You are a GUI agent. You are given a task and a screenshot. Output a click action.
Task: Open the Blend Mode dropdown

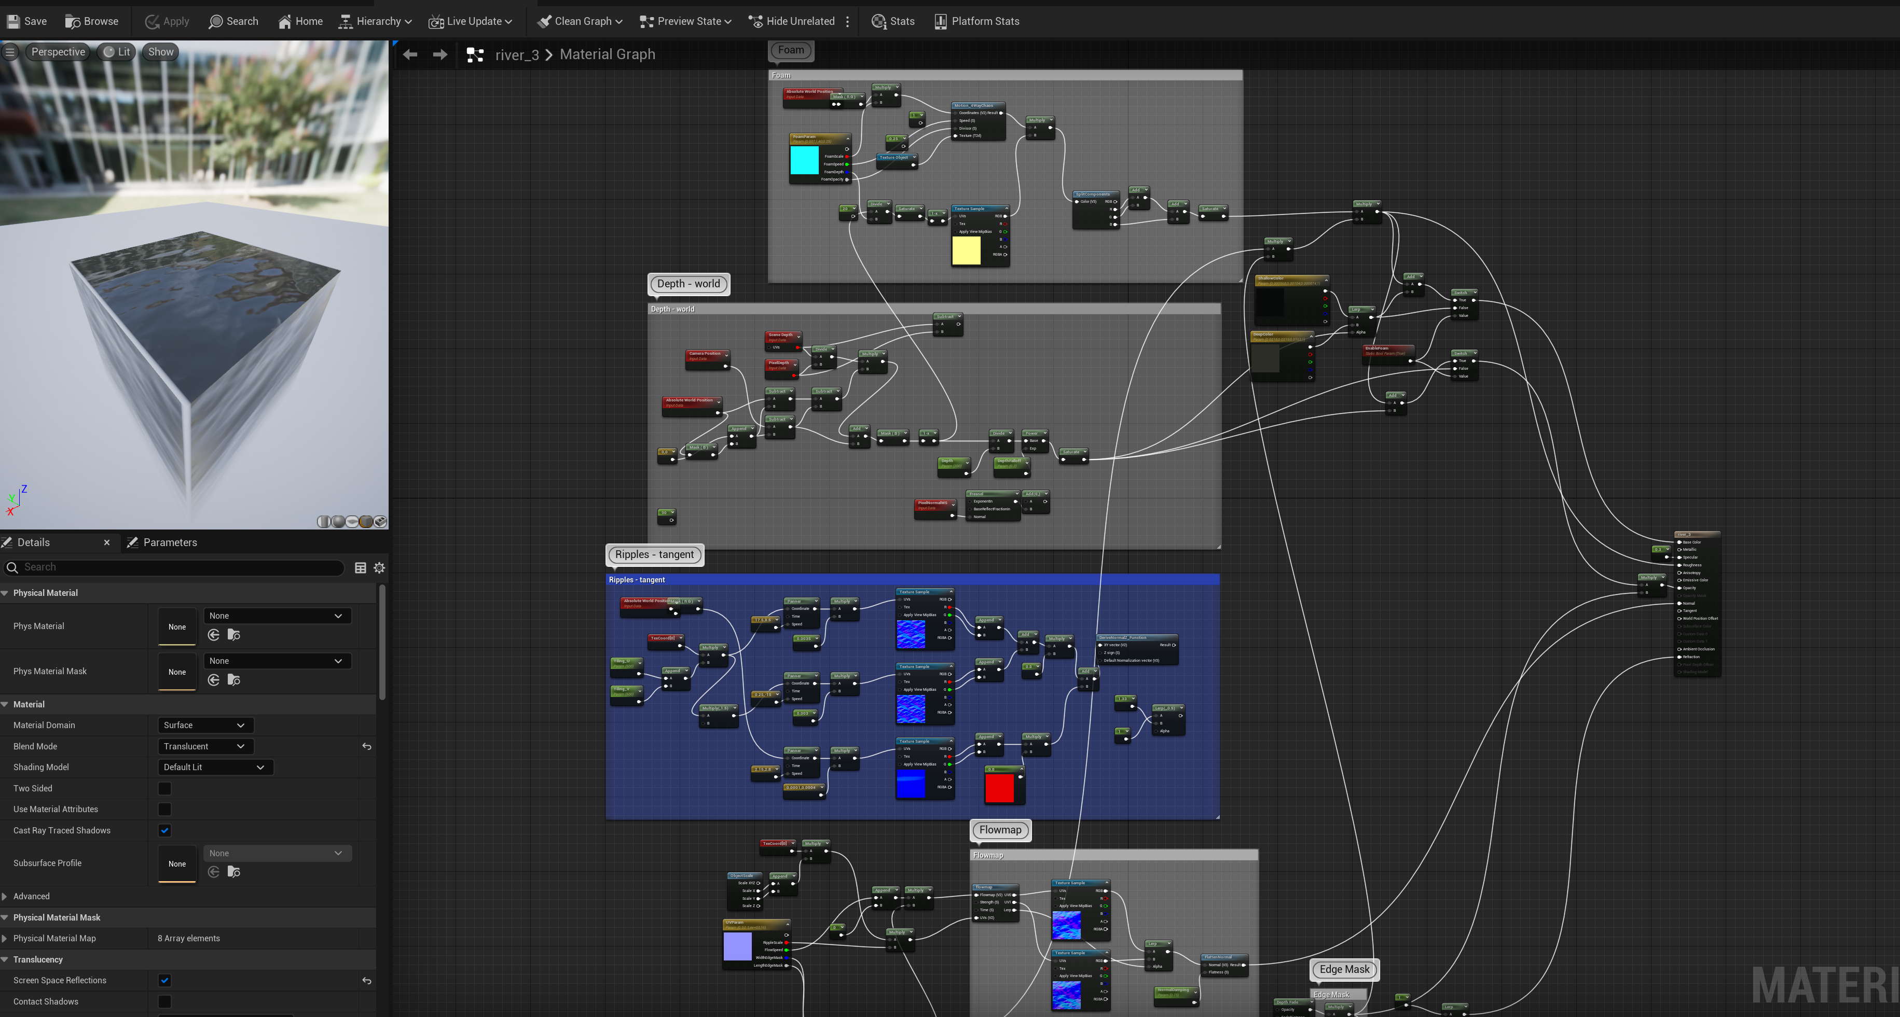[205, 746]
